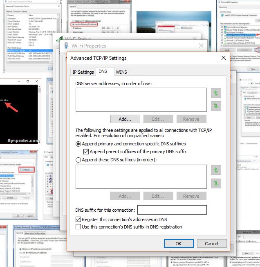Close the Wi-Fi Properties window

[x=201, y=45]
